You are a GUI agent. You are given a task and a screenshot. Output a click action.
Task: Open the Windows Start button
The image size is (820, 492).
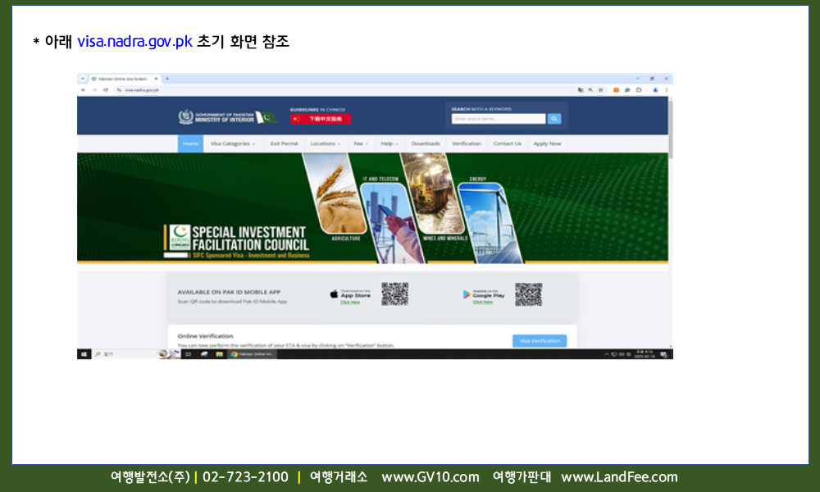point(84,354)
